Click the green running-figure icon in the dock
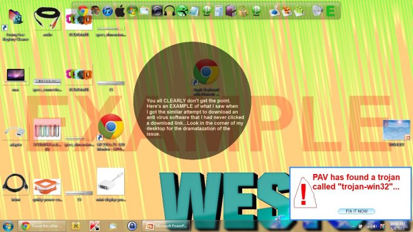This screenshot has width=413, height=232. (182, 12)
